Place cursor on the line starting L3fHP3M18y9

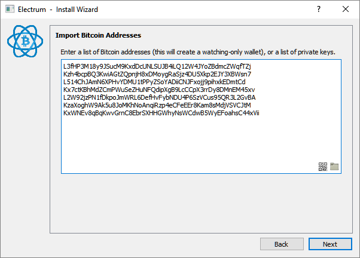[x=157, y=66]
